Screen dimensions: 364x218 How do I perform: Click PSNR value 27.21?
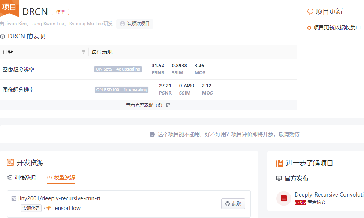tap(165, 86)
